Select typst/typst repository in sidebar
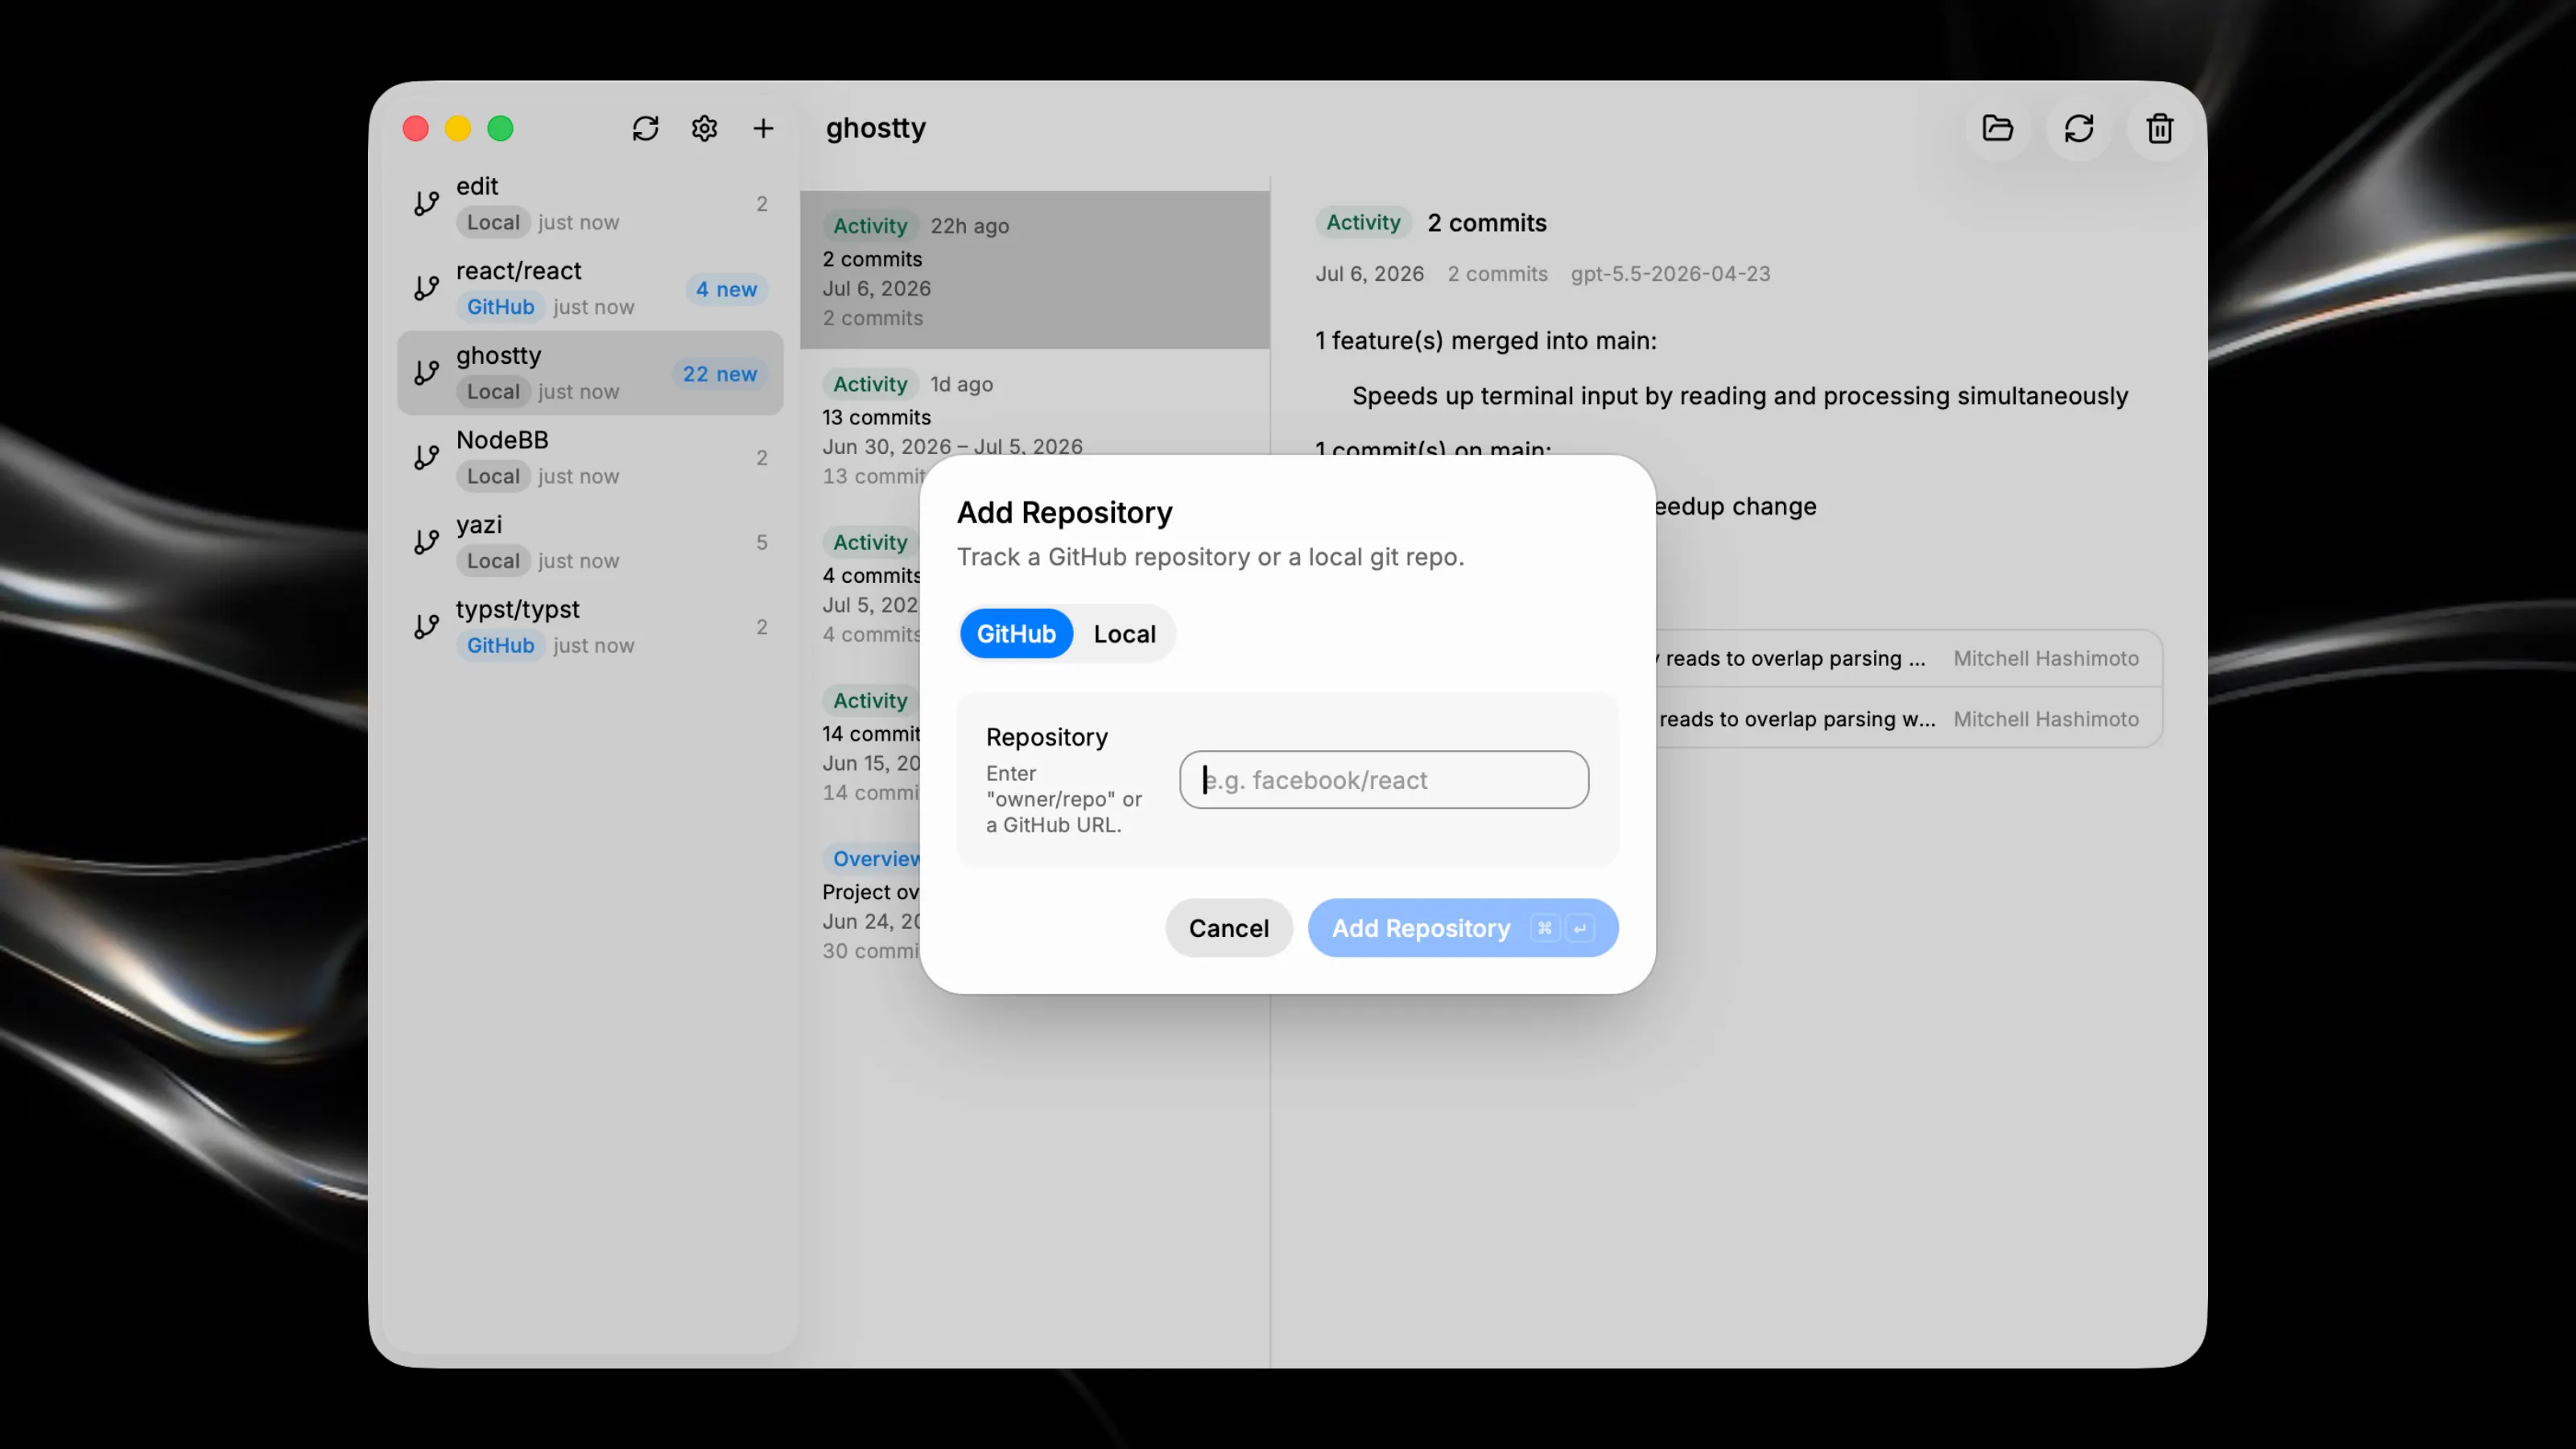 coord(590,627)
